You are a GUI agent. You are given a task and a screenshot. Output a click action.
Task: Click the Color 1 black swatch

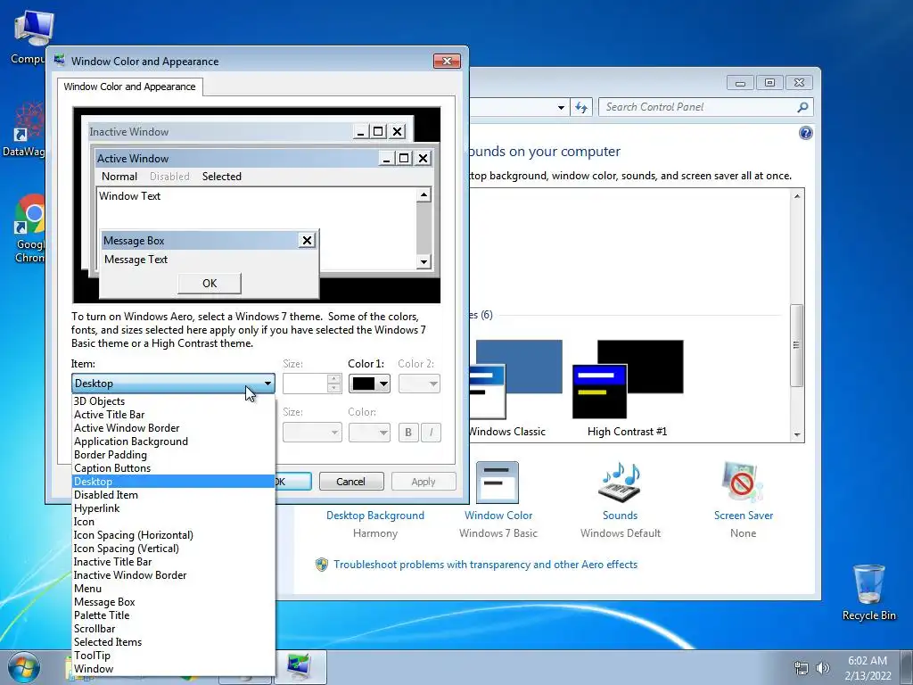pos(364,384)
